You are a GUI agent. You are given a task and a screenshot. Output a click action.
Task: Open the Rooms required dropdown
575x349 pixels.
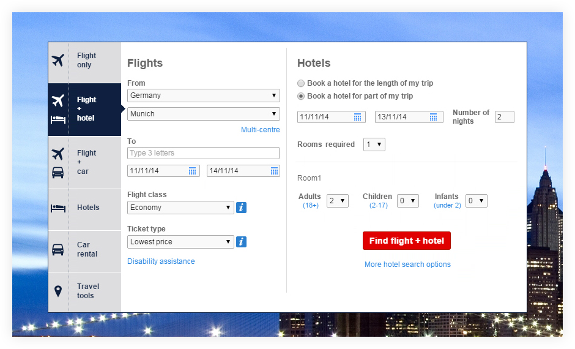click(x=374, y=144)
